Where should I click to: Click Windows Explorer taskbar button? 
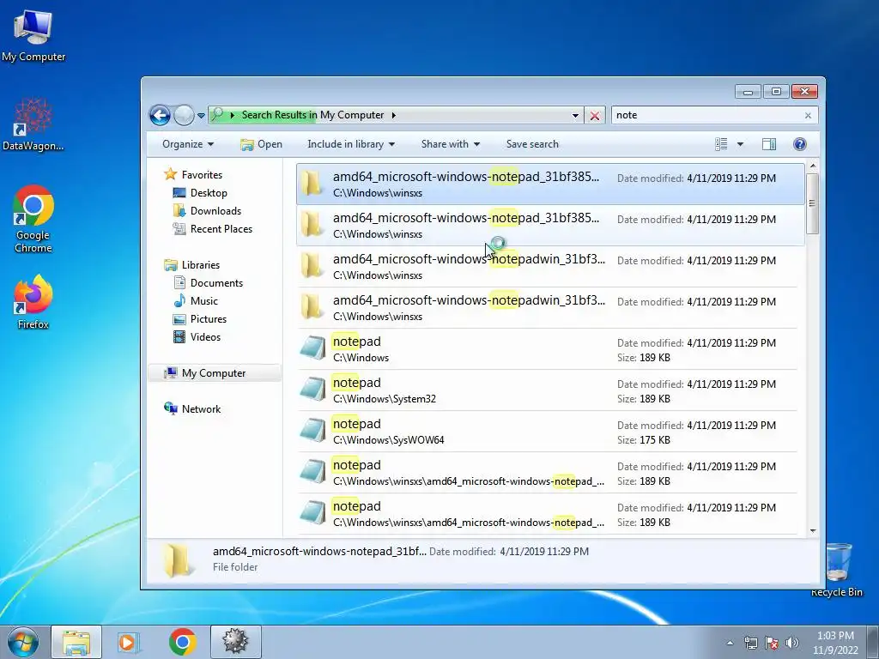(76, 642)
